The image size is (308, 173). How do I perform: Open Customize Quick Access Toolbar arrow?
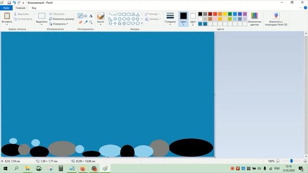tap(23, 3)
